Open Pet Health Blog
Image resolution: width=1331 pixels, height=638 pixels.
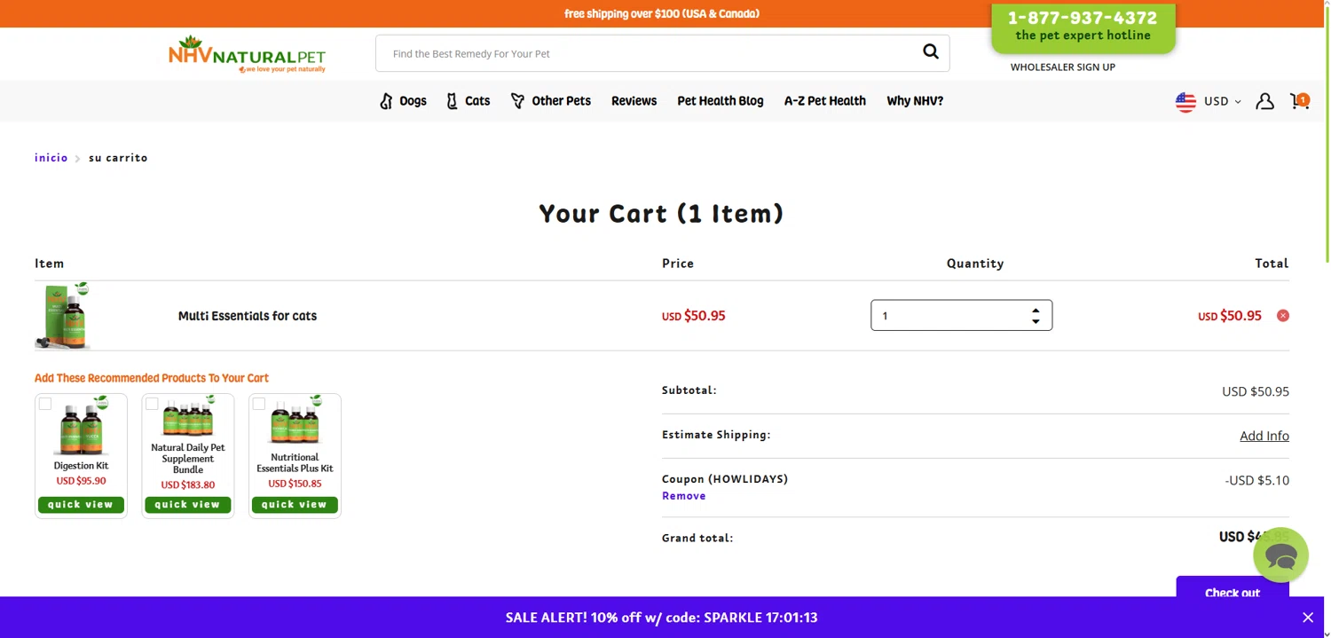click(x=720, y=101)
